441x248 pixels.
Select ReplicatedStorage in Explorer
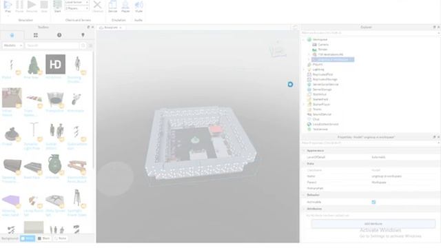[x=325, y=80]
